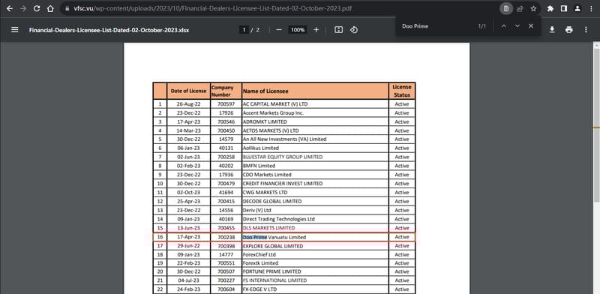Zoom in the PDF with plus button
Viewport: 600px width, 294px height.
click(316, 30)
